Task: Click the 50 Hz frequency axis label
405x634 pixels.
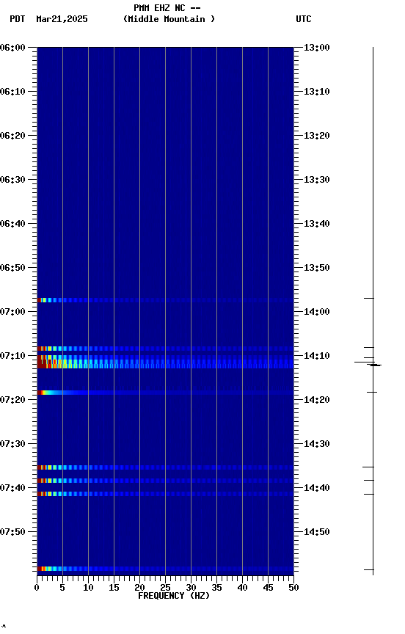Action: click(293, 588)
